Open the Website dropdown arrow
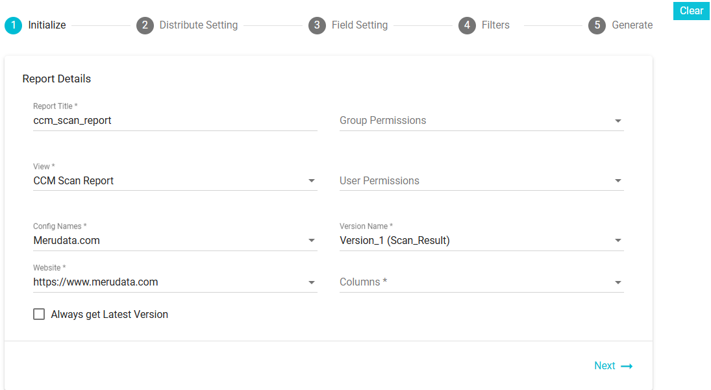The height and width of the screenshot is (390, 711). point(312,283)
